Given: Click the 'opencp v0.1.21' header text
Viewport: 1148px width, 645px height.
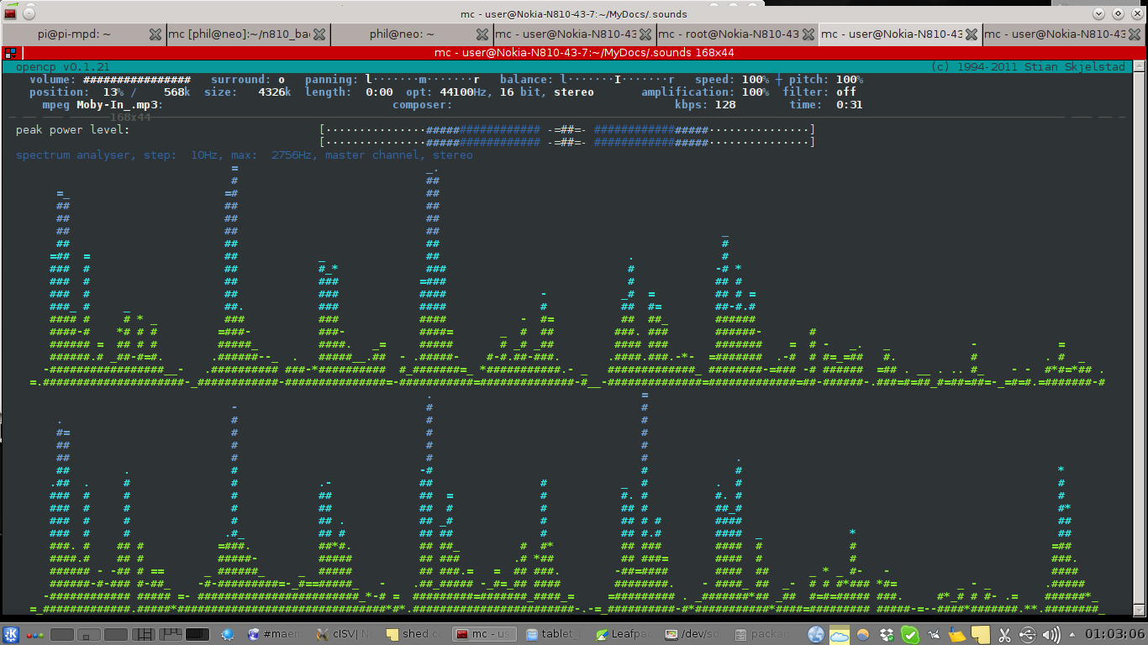Looking at the screenshot, I should [x=63, y=66].
